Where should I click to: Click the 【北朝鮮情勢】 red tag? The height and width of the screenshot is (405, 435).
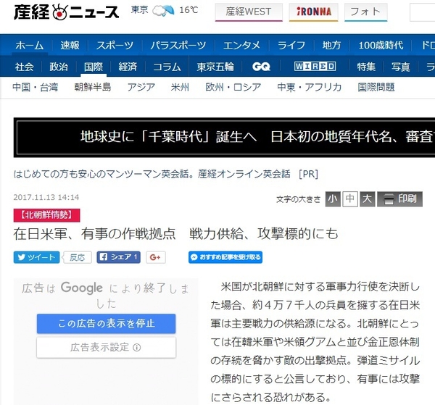(46, 215)
